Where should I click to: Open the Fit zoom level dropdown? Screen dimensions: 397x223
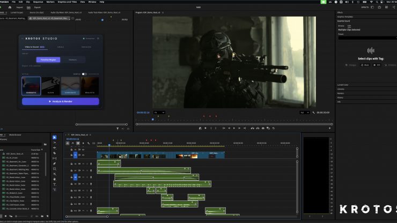point(159,113)
